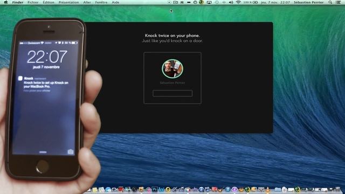Tap the Knock notification on the phone
This screenshot has height=194, width=345.
coord(44,84)
